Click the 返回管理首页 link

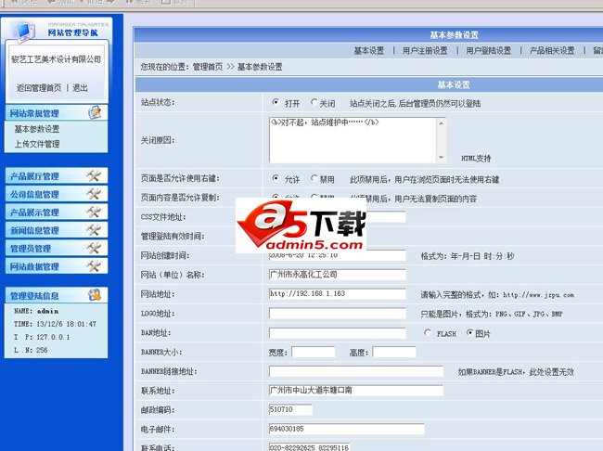pos(38,88)
